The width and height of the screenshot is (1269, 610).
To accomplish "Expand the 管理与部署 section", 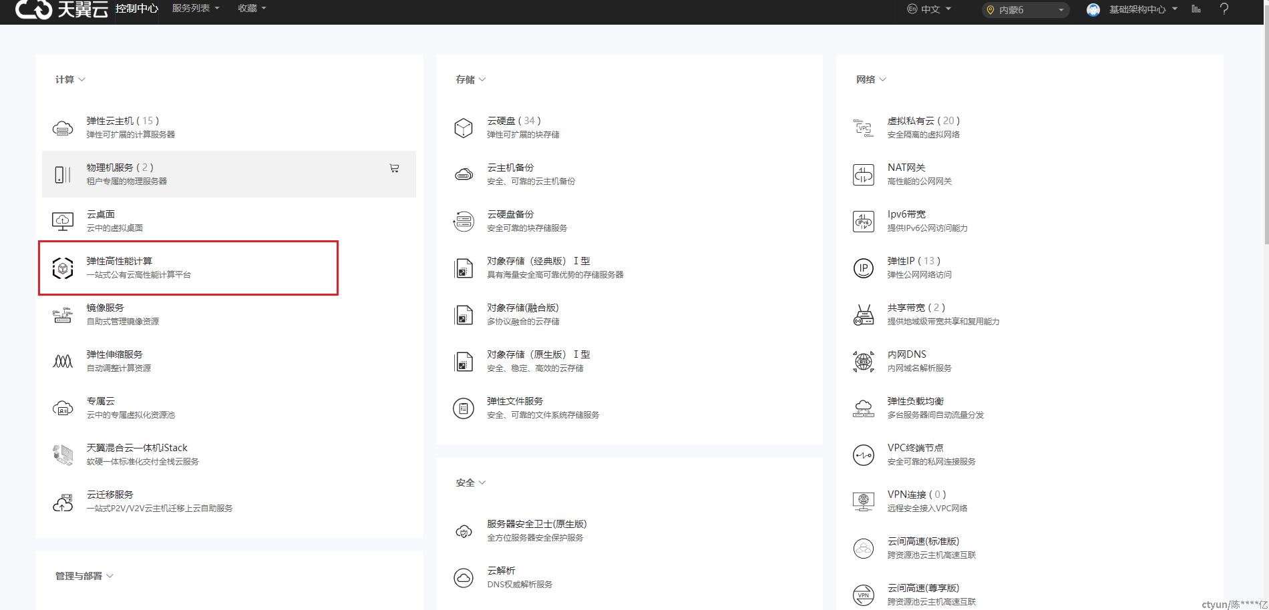I will tap(84, 576).
